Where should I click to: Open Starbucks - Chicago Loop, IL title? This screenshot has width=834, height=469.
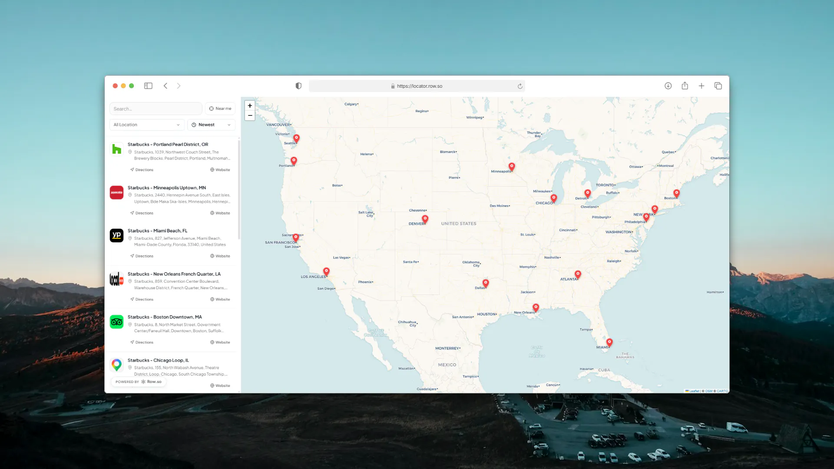[x=158, y=360]
